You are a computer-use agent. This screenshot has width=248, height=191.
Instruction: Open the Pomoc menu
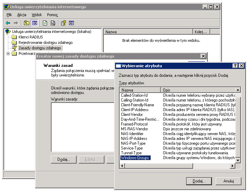(x=53, y=15)
